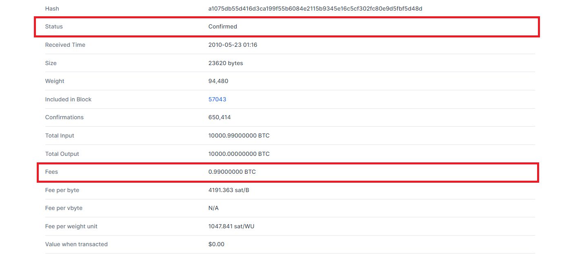582x258 pixels.
Task: Select the 650,414 confirmations count
Action: [220, 117]
